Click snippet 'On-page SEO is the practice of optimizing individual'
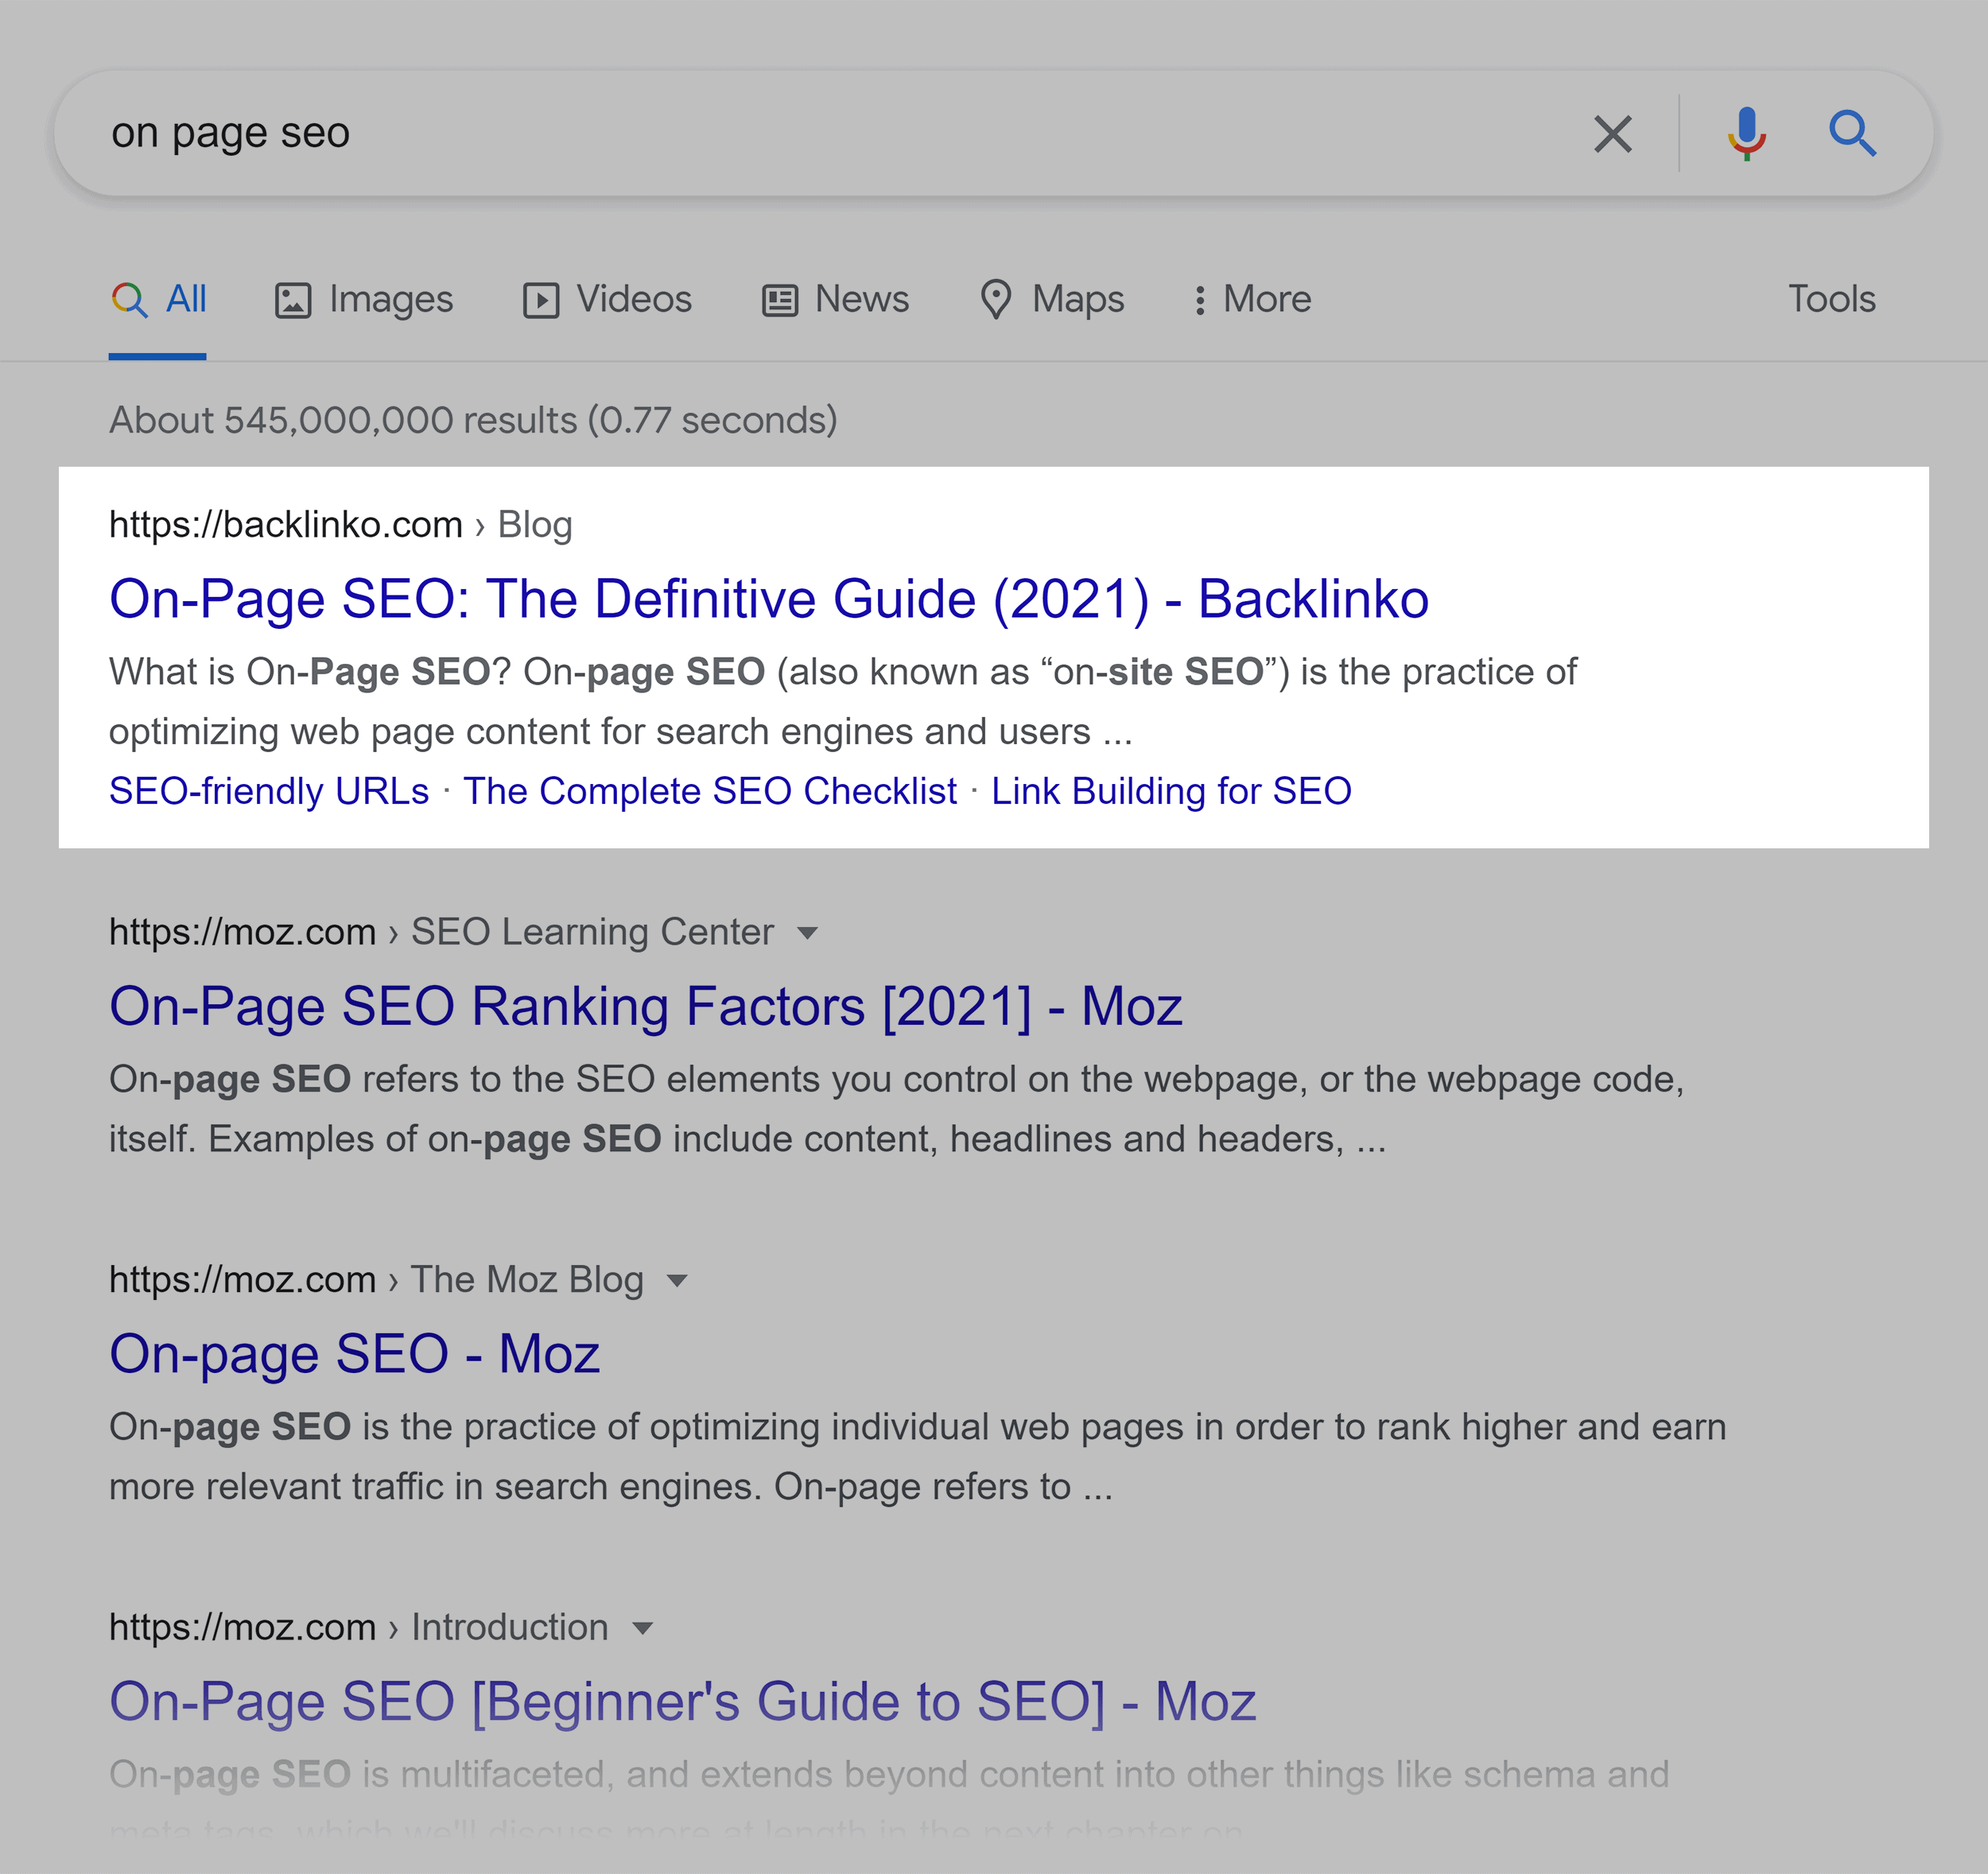 pyautogui.click(x=918, y=1457)
